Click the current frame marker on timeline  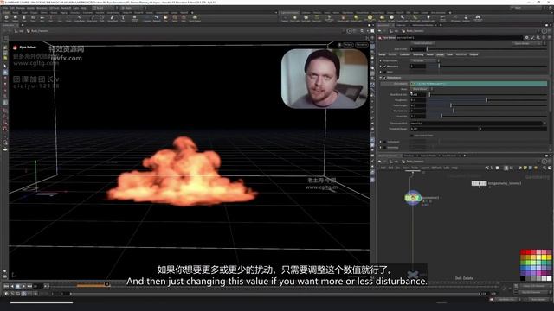click(106, 284)
